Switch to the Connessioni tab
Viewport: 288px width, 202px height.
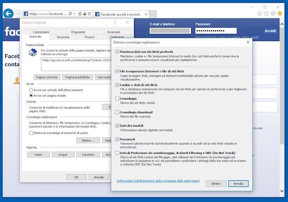tap(41, 32)
